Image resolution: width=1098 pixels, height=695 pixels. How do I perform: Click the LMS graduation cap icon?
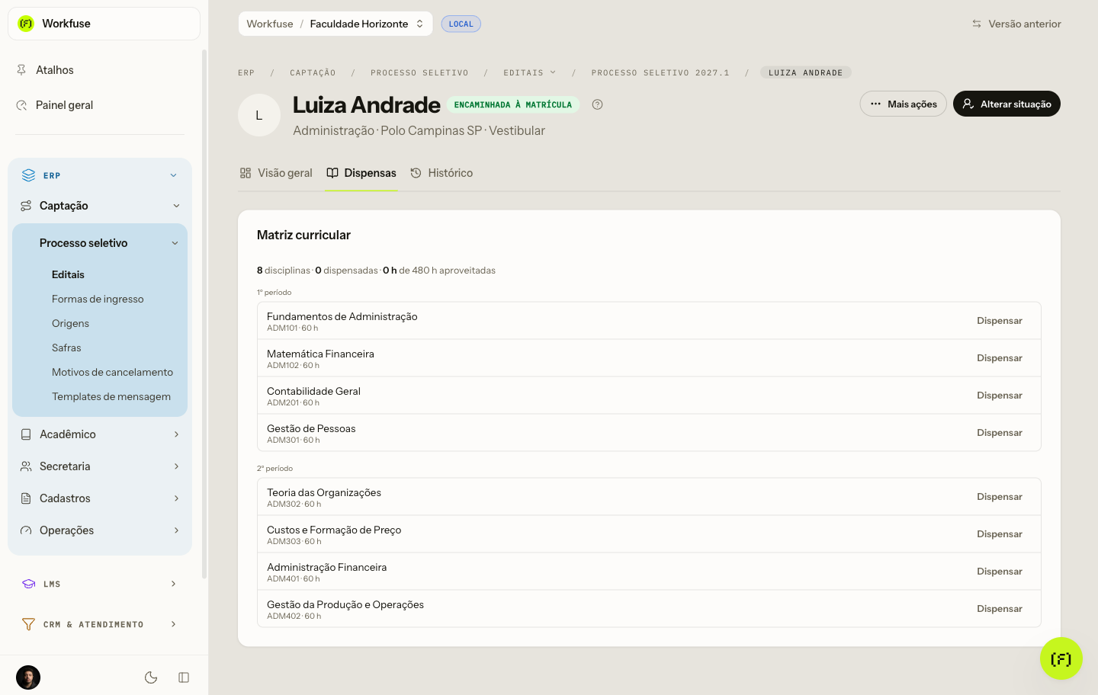pos(28,584)
